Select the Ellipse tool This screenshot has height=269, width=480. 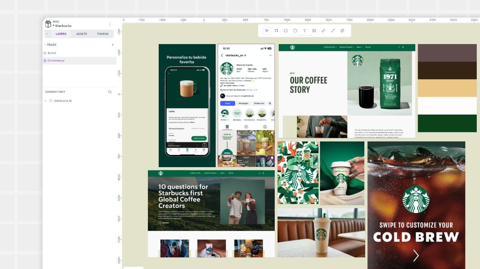(295, 30)
